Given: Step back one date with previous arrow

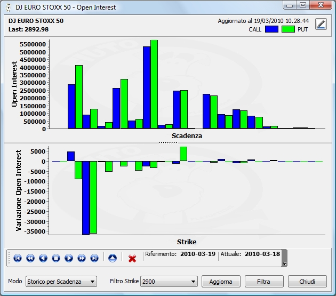Looking at the screenshot, I should click(x=43, y=258).
